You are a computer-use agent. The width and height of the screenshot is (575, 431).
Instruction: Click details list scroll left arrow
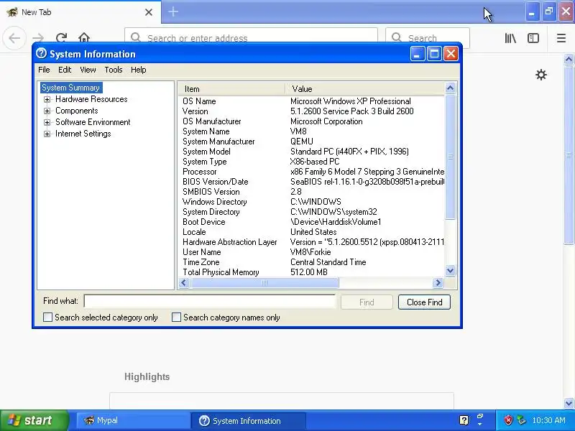184,282
